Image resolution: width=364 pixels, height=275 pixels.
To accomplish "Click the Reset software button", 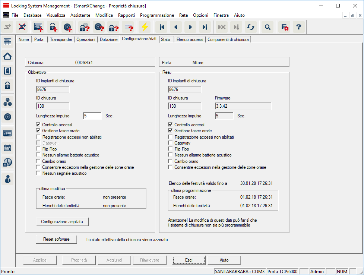I will 56,239.
